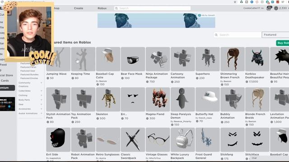Click the dark Premium button in left sidebar
Viewport: 289px width, 162px height.
point(7,88)
